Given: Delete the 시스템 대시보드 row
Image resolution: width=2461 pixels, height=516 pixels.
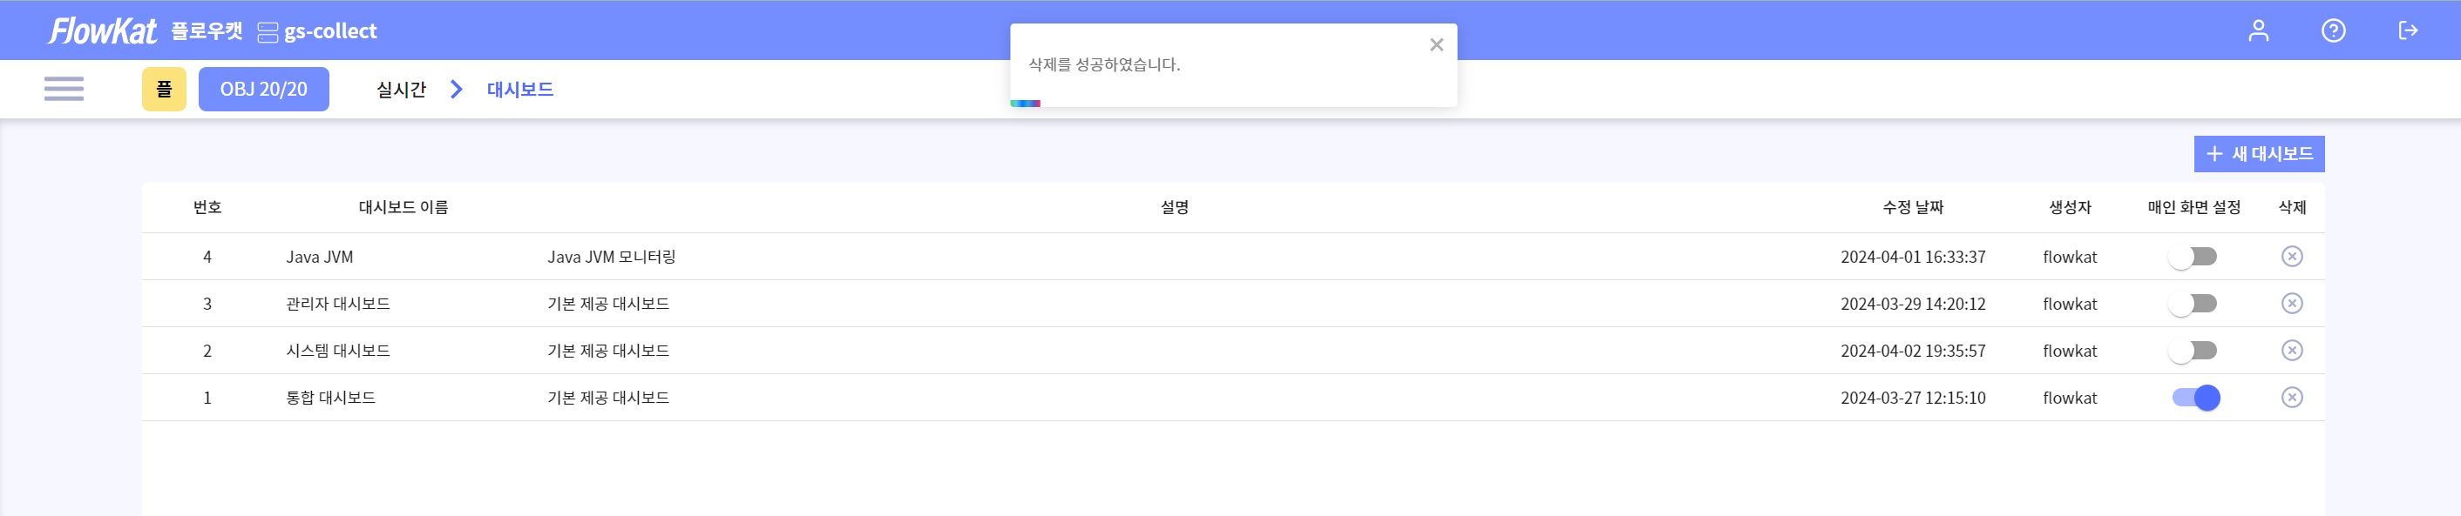Looking at the screenshot, I should (x=2291, y=350).
